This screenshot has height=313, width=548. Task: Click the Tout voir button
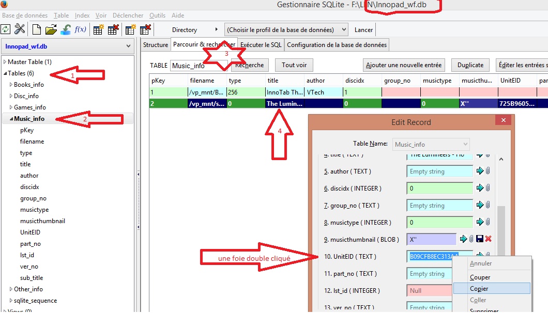pos(294,65)
